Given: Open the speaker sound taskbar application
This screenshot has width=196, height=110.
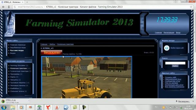Looking at the screenshot, I should tap(66, 107).
